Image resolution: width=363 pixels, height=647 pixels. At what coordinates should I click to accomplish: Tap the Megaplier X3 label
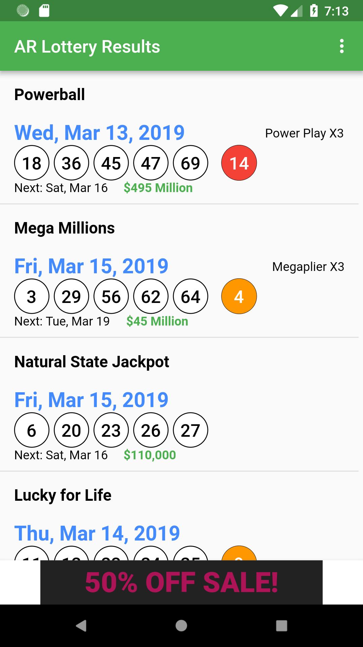point(308,267)
